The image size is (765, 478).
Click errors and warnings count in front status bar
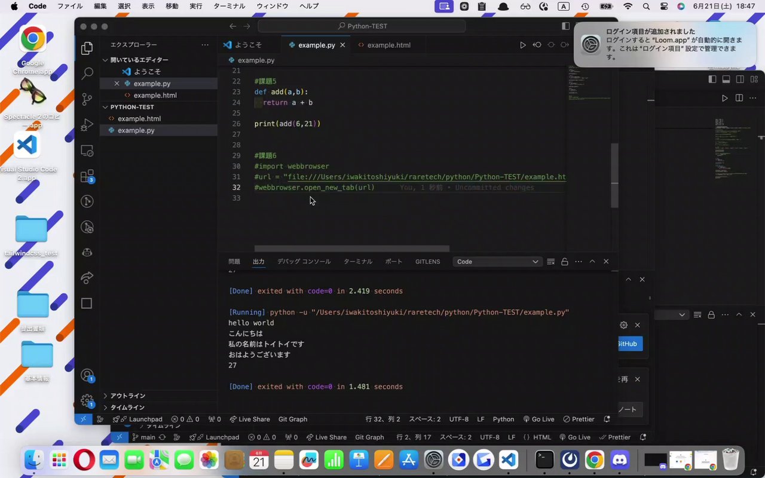(185, 419)
